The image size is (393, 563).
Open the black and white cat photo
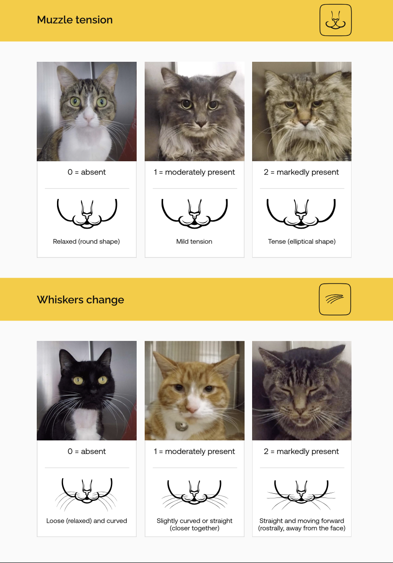(x=87, y=390)
